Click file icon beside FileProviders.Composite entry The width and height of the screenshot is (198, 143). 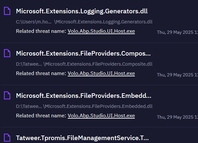[7, 53]
